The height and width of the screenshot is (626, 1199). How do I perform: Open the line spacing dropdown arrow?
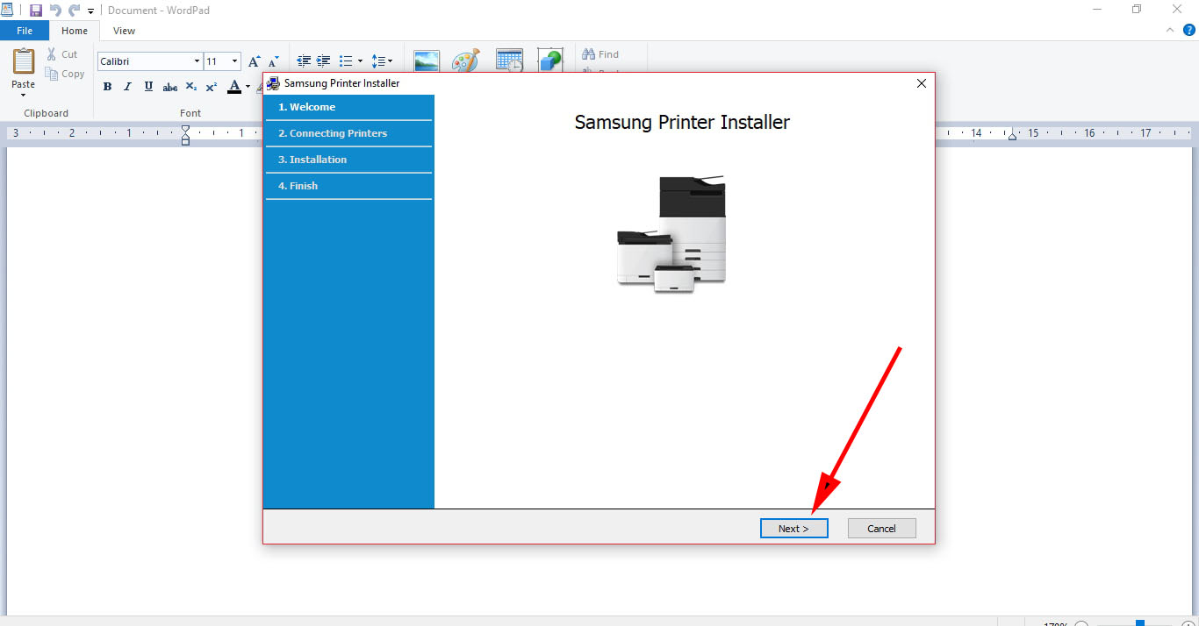(390, 61)
